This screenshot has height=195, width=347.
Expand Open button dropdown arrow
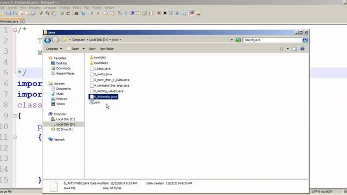(83, 49)
